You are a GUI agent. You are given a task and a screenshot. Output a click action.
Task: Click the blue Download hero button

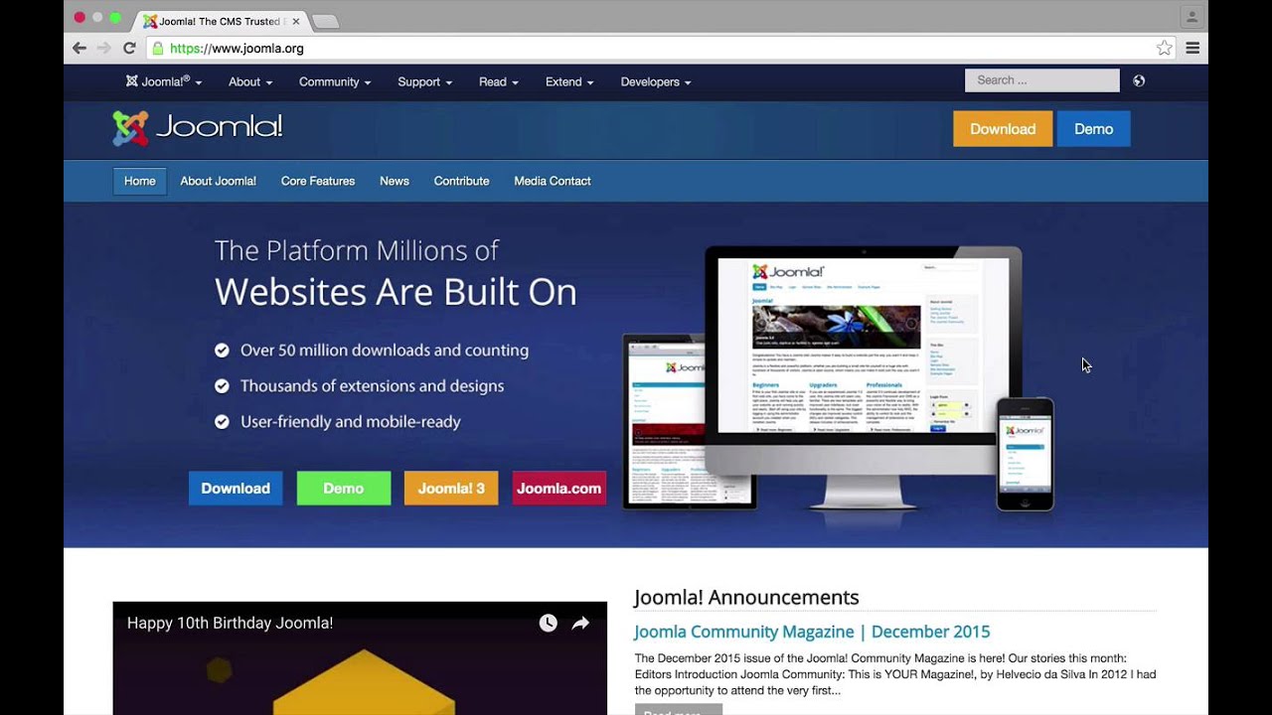pos(236,488)
